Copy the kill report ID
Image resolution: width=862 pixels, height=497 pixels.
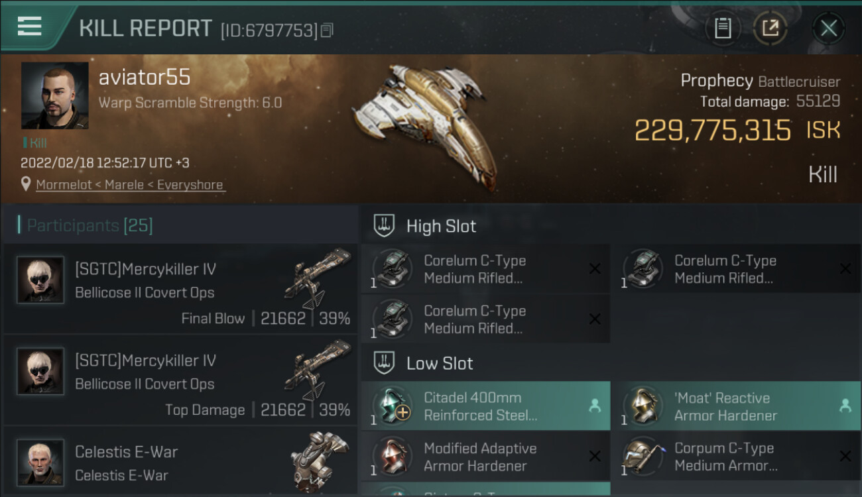(x=327, y=30)
